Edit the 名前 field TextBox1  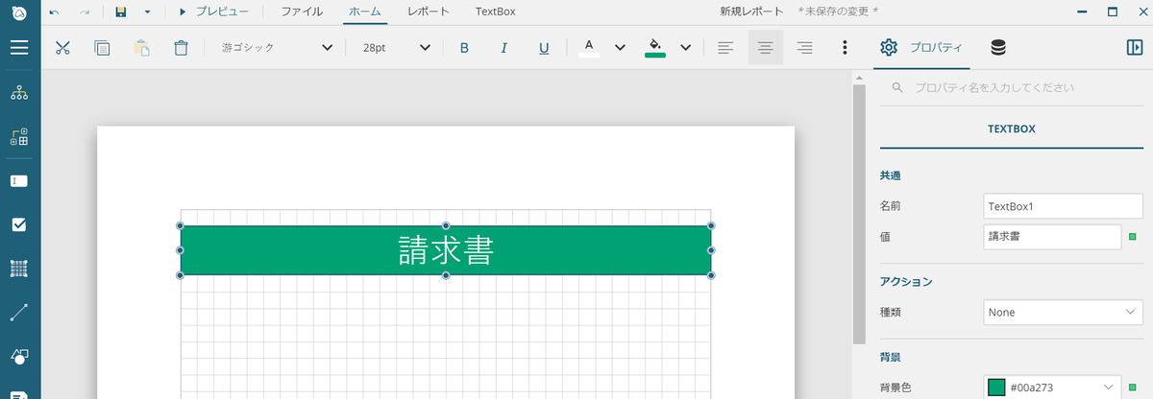(x=1063, y=205)
